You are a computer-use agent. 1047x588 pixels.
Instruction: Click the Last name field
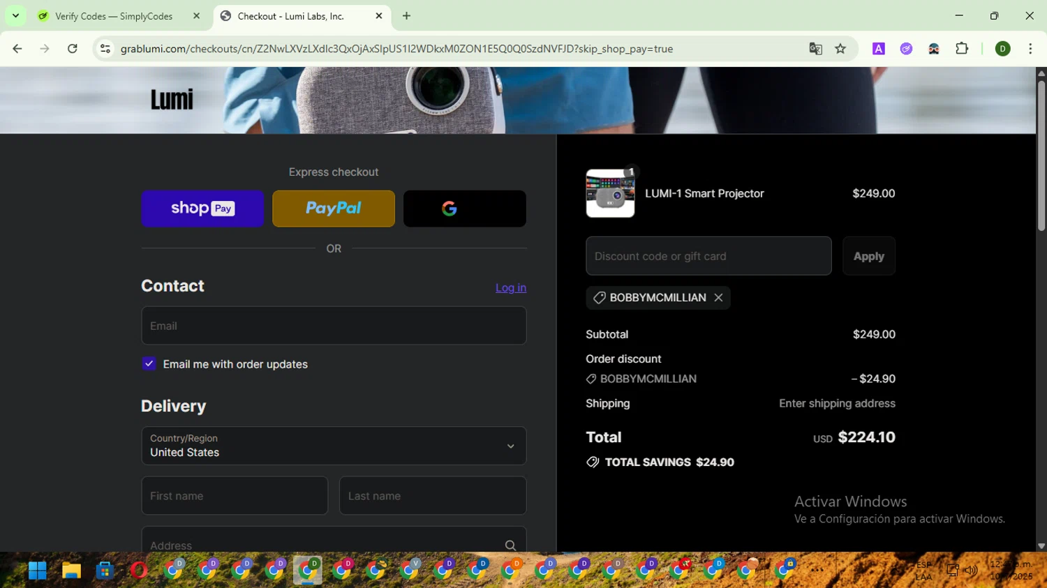[433, 496]
